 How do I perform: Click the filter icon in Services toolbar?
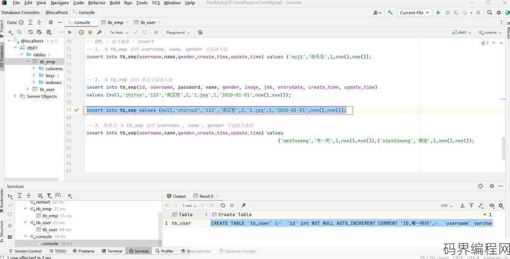coord(49,196)
